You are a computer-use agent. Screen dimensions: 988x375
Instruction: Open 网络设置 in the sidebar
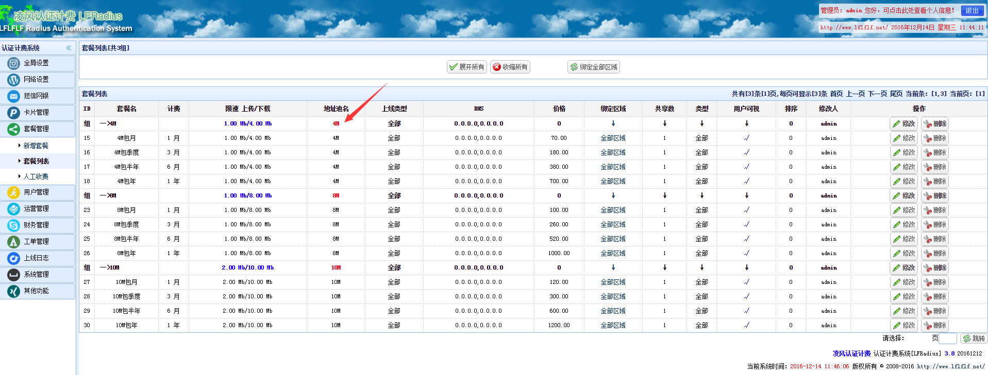pyautogui.click(x=36, y=80)
